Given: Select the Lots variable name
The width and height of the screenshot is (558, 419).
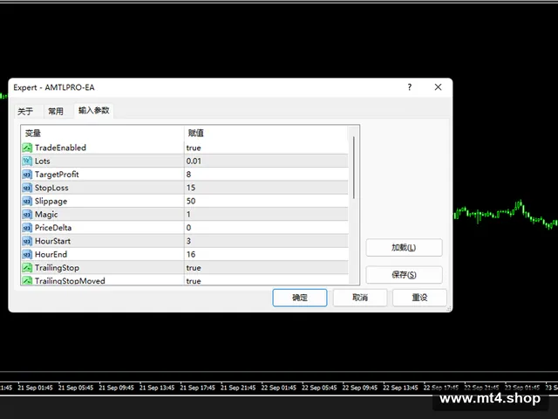Looking at the screenshot, I should (43, 161).
